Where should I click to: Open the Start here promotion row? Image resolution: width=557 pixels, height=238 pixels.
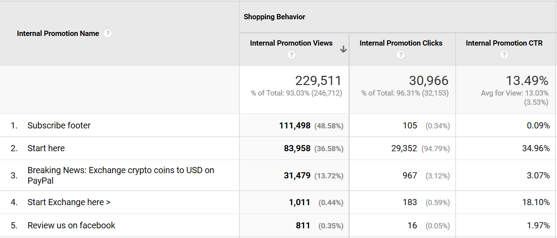click(x=46, y=149)
